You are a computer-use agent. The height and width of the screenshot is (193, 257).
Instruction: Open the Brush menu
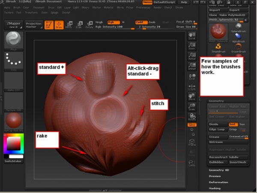(17, 8)
